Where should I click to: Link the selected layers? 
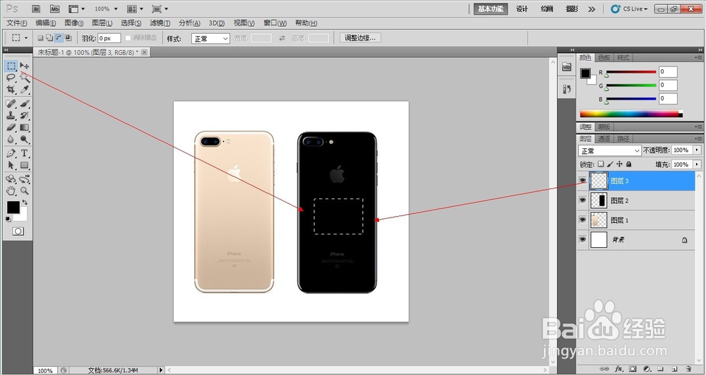[x=605, y=369]
